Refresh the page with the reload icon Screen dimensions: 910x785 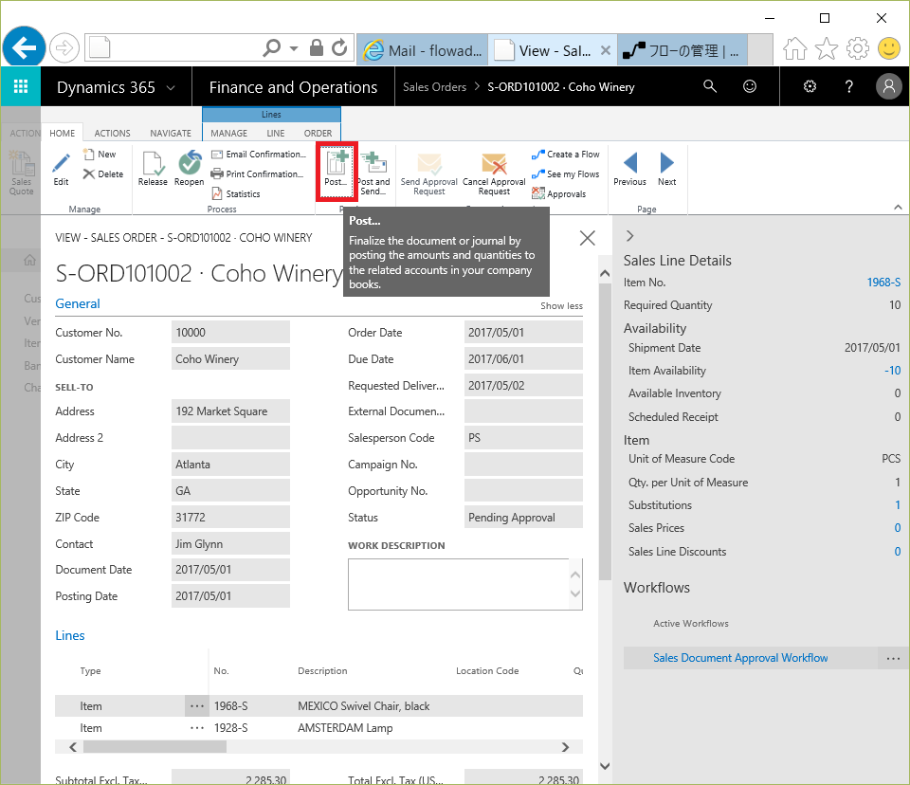pos(339,47)
